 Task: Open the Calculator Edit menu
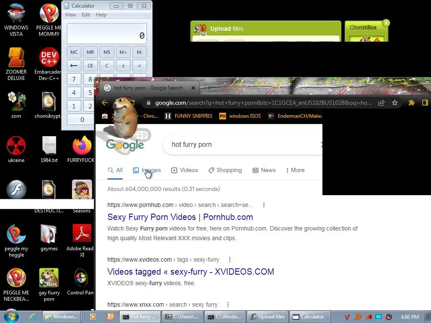[x=86, y=15]
